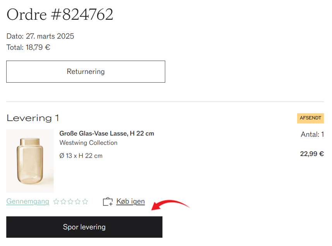This screenshot has width=332, height=246.
Task: Choose the third rating star
Action: (70, 202)
